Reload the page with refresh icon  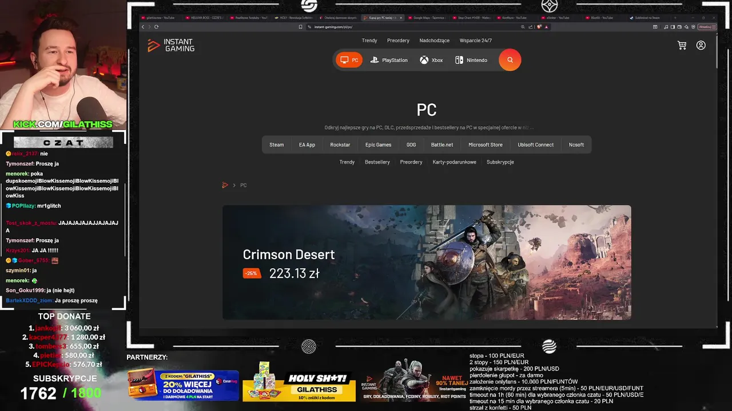tap(156, 27)
